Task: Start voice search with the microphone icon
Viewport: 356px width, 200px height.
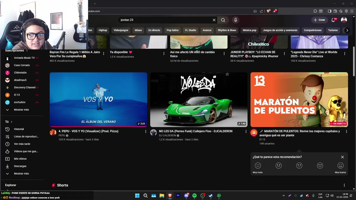Action: [x=236, y=20]
